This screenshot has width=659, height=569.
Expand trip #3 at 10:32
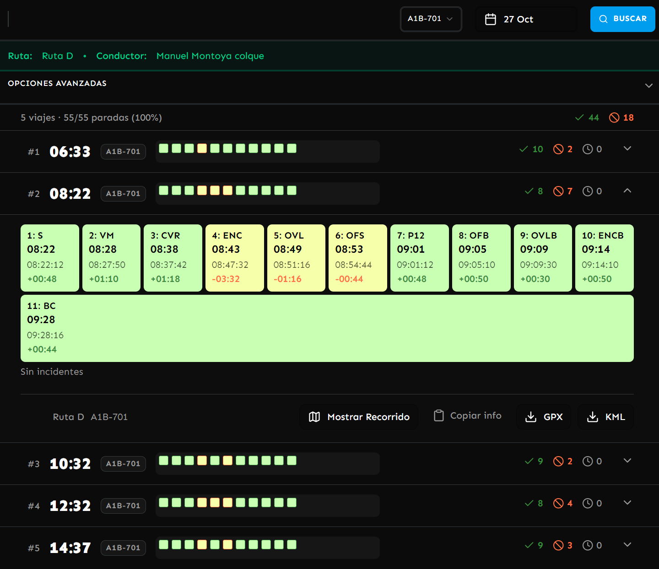coord(627,461)
